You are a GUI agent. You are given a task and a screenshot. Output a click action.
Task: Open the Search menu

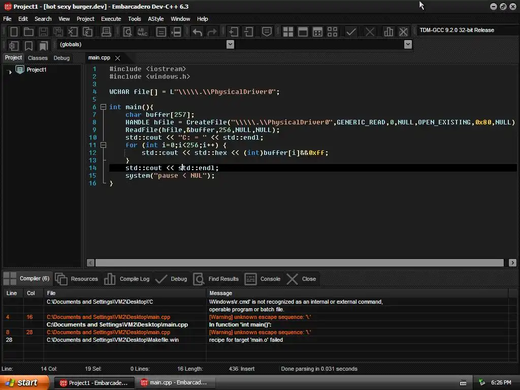click(x=43, y=19)
